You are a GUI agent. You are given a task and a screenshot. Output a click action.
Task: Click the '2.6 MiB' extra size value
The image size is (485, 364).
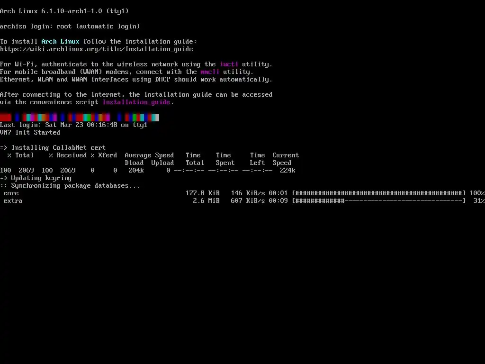(207, 201)
